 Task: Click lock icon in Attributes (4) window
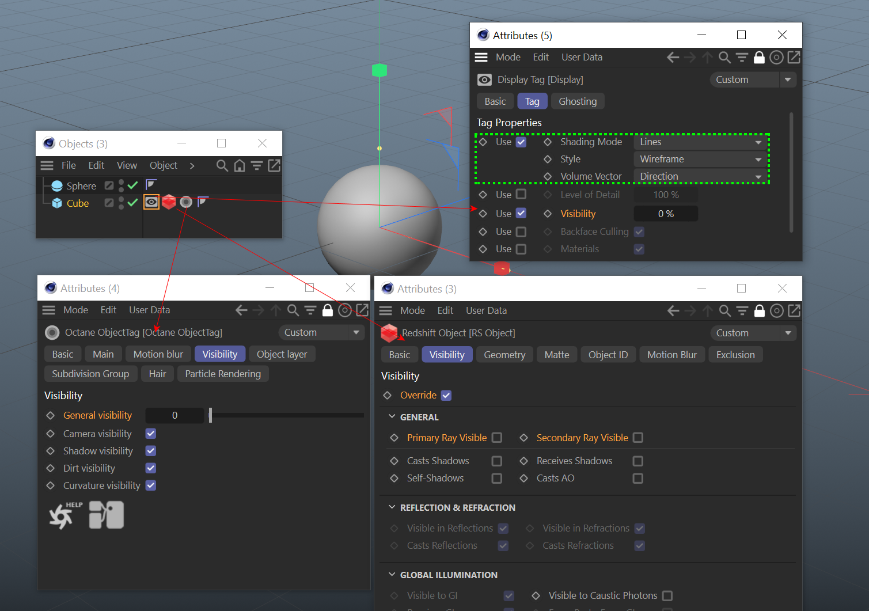coord(327,310)
